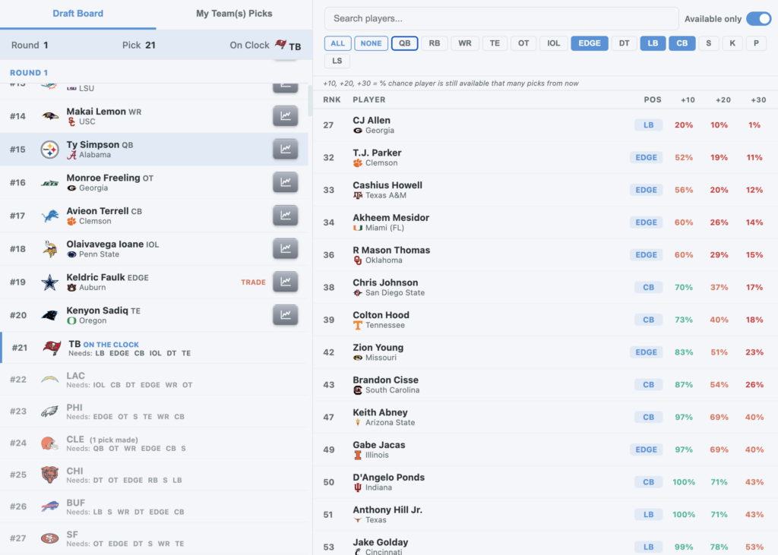
Task: Click the ALL positions button
Action: [337, 43]
